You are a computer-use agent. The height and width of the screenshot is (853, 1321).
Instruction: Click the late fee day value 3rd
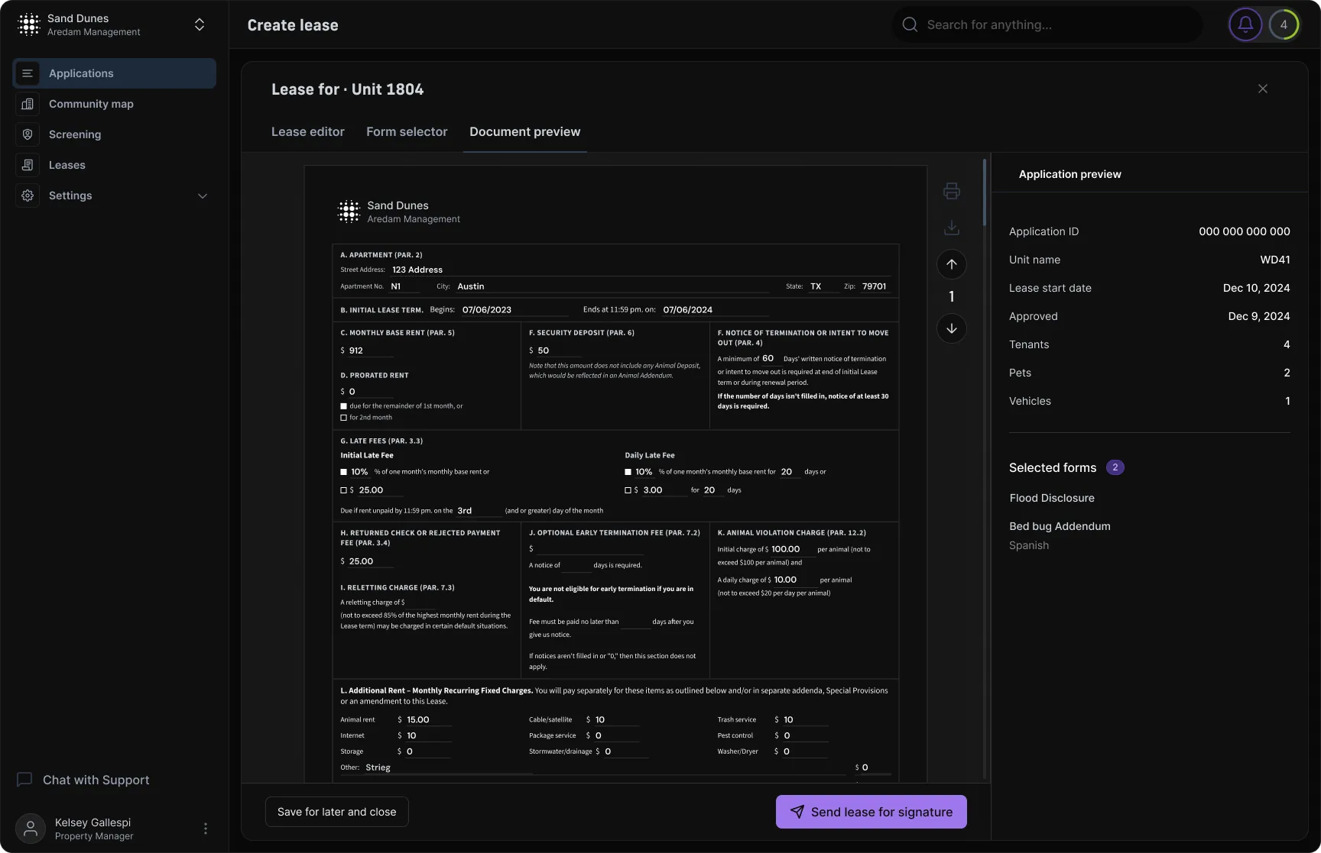465,511
